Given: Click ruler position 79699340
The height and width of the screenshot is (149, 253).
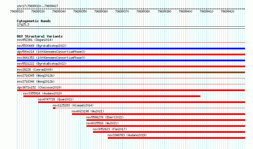Looking at the screenshot, I should click(59, 11).
